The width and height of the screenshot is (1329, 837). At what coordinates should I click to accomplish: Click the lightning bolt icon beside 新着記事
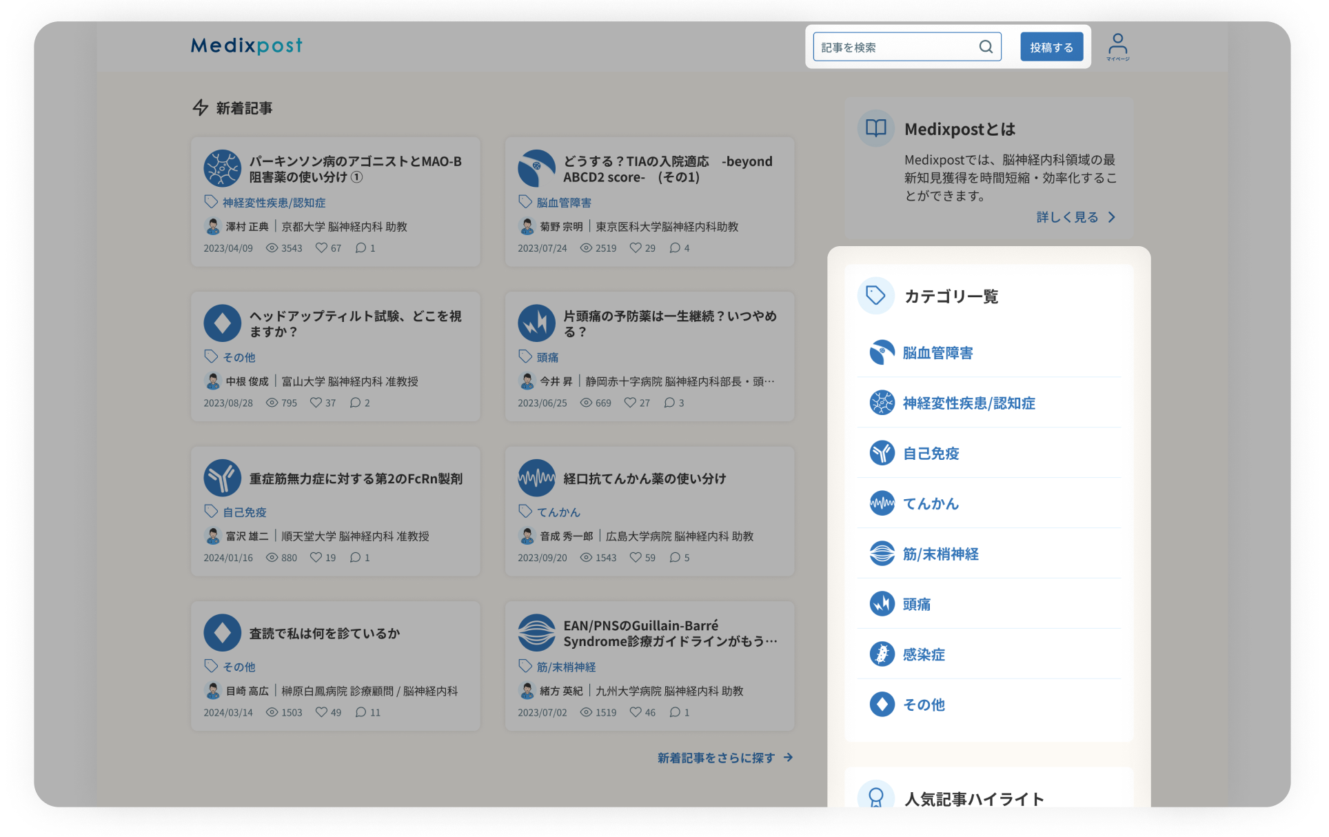(x=200, y=108)
